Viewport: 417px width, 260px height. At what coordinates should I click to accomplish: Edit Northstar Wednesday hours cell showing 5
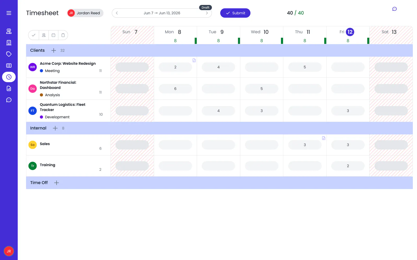click(262, 89)
